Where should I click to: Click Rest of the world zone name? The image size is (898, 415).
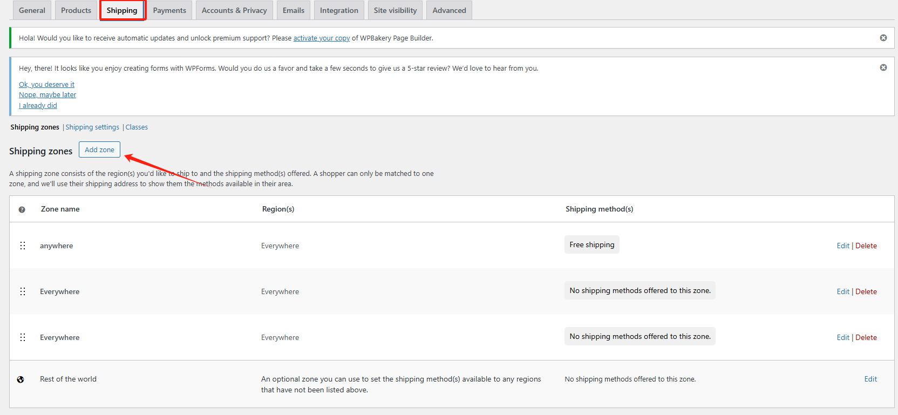click(68, 379)
